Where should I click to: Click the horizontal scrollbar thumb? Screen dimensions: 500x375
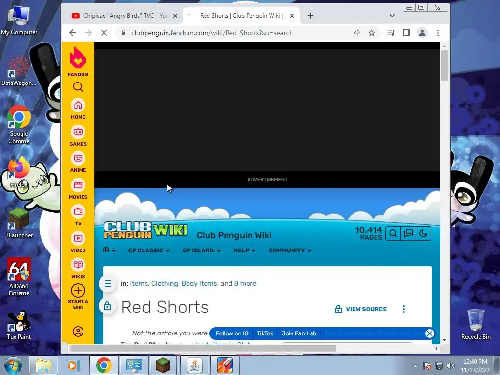coord(203,349)
